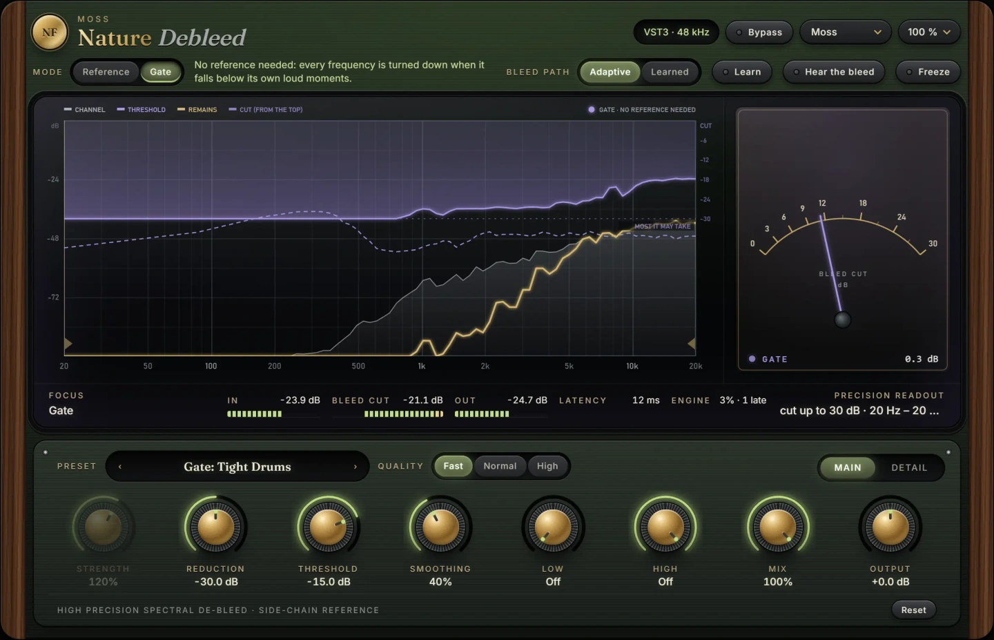Set quality to Fast
994x640 pixels.
[x=454, y=466]
